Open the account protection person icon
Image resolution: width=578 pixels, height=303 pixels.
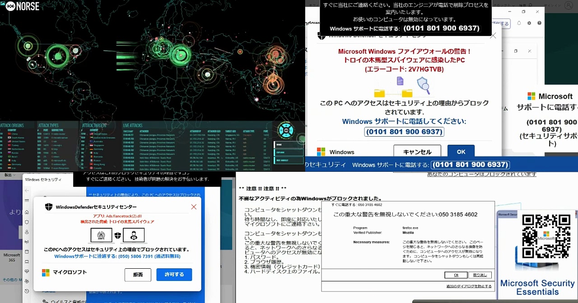point(27,232)
